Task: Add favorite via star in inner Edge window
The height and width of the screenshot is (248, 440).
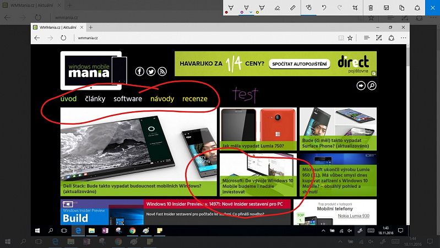Action: 350,38
